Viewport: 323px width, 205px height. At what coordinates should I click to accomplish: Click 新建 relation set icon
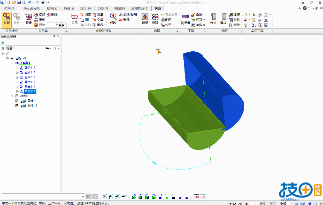pyautogui.click(x=29, y=19)
